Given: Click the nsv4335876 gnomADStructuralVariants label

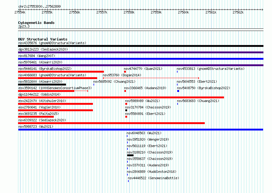Looking at the screenshot, I should click(52, 43).
